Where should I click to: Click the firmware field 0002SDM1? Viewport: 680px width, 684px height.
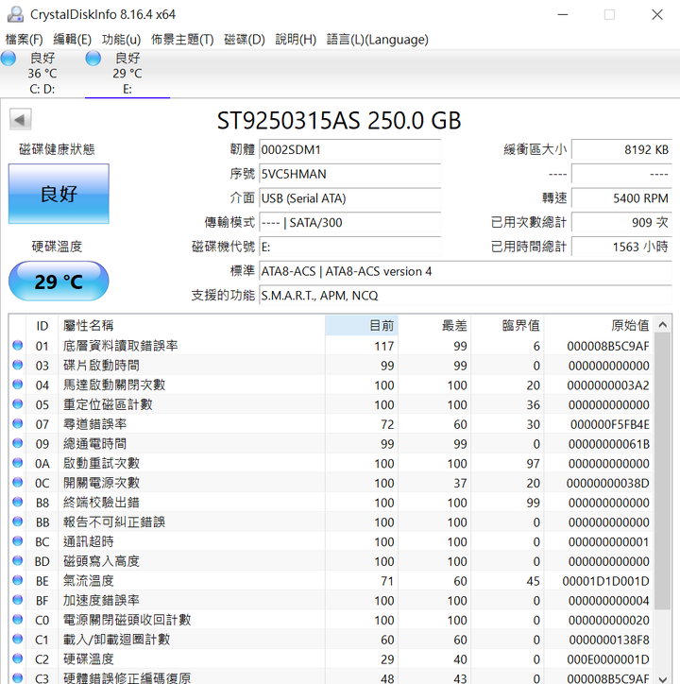349,149
